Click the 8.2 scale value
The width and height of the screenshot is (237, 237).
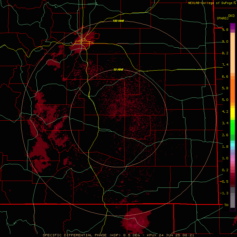point(225,53)
